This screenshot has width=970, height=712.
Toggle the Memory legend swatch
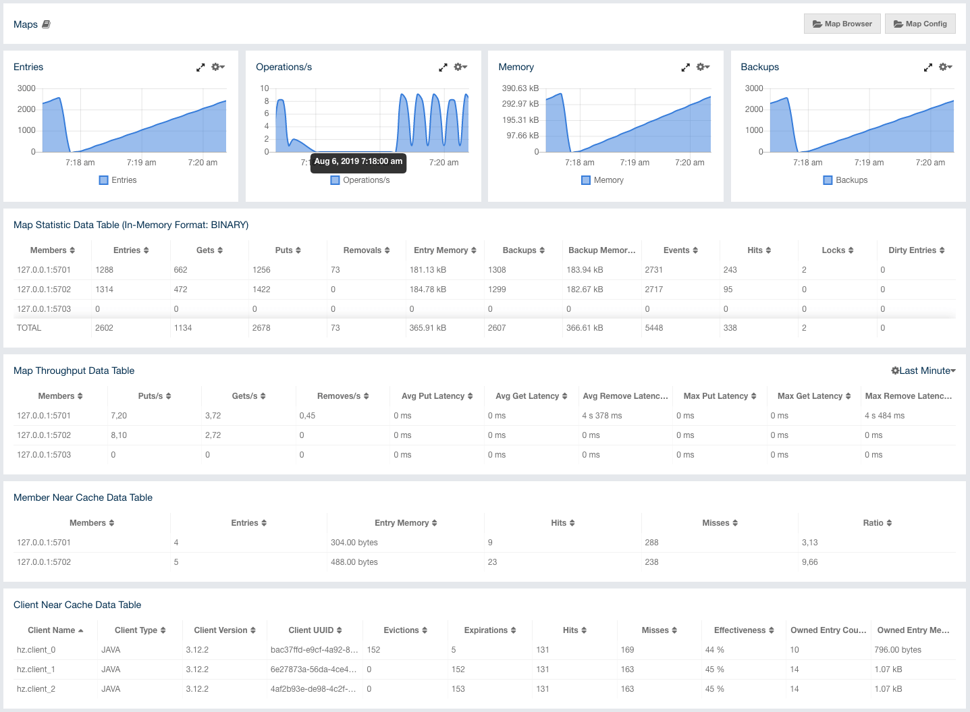[586, 180]
